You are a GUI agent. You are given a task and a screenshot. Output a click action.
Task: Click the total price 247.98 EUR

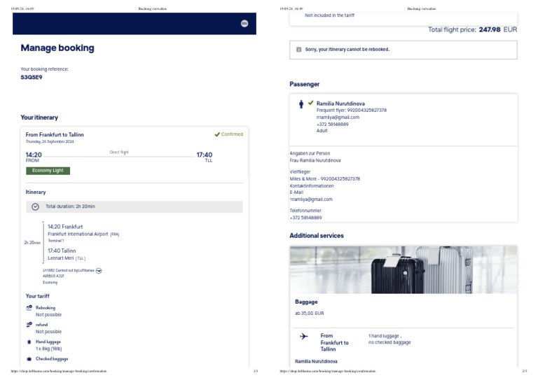point(498,30)
